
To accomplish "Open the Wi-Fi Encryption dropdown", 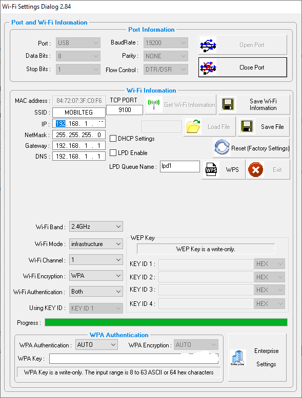I will 96,276.
